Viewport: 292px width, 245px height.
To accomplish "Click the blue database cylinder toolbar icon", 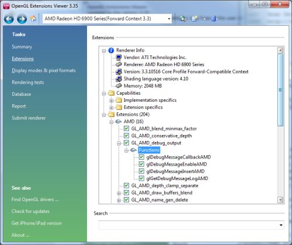I will click(214, 19).
